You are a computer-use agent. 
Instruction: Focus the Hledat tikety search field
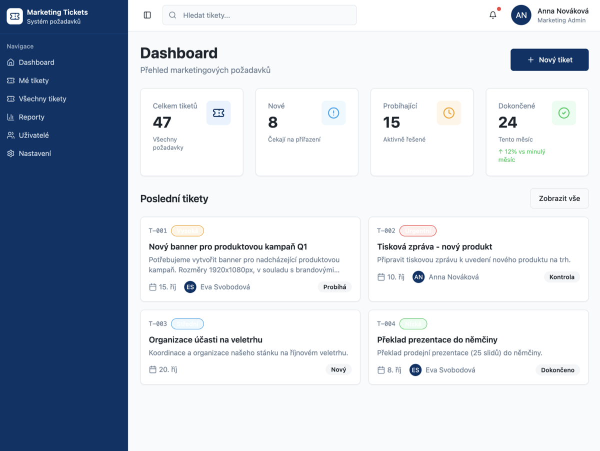click(259, 15)
